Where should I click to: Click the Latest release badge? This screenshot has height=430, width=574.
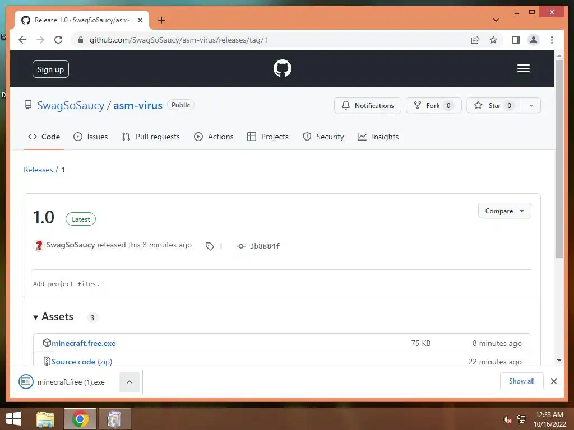[x=81, y=219]
